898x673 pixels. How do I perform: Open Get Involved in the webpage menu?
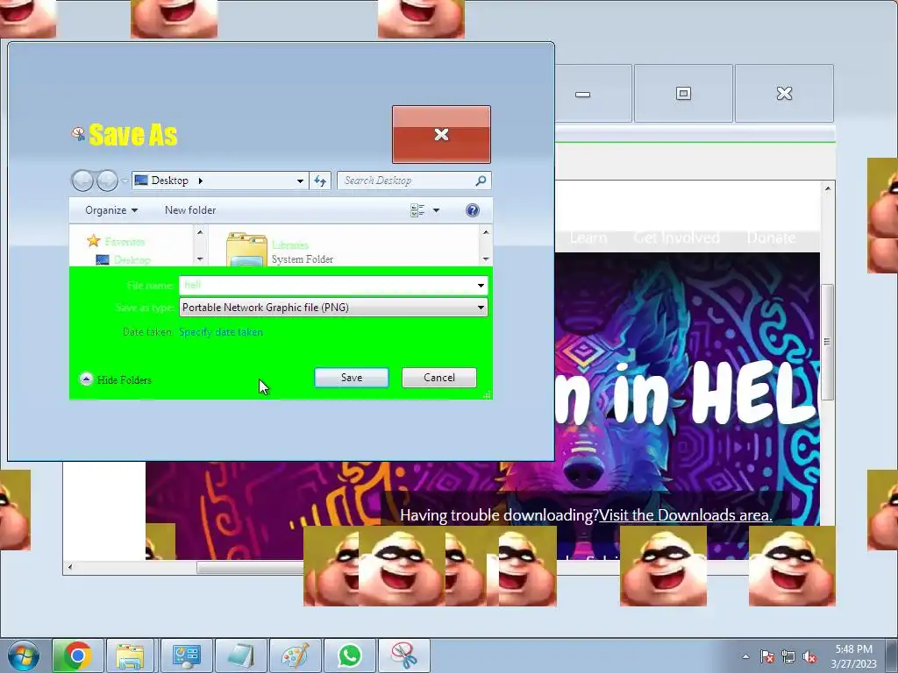pyautogui.click(x=676, y=237)
